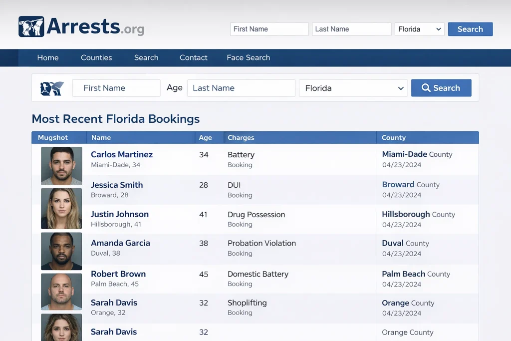Go to the Counties menu item
Image resolution: width=511 pixels, height=341 pixels.
(96, 58)
